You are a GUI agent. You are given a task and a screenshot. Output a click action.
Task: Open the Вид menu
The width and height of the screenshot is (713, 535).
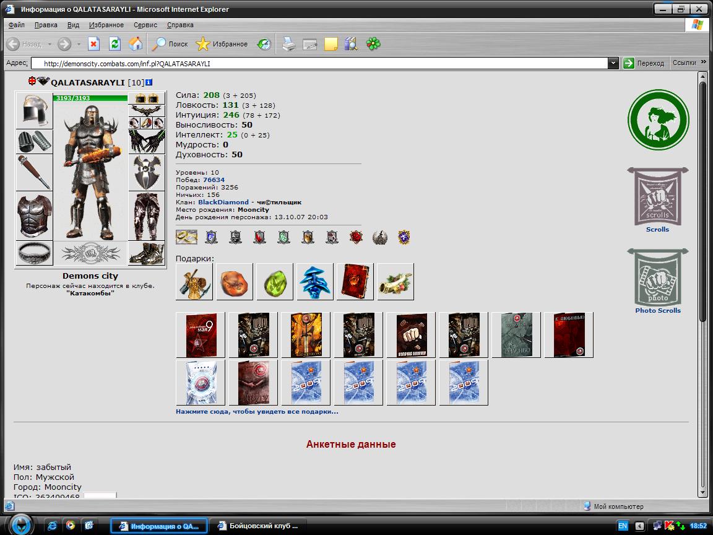pyautogui.click(x=73, y=25)
